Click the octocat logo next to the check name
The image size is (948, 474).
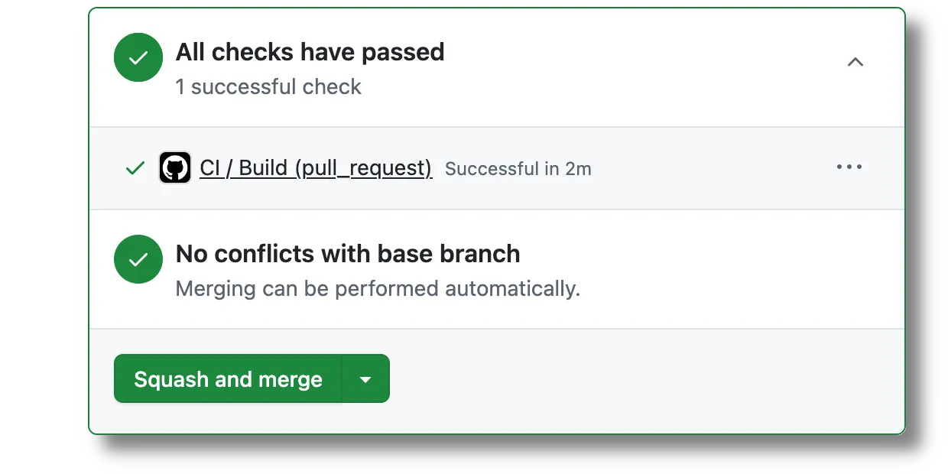click(174, 167)
